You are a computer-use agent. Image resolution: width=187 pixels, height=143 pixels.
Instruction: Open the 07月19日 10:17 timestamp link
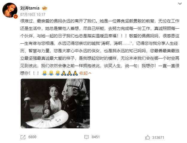pyautogui.click(x=33, y=15)
